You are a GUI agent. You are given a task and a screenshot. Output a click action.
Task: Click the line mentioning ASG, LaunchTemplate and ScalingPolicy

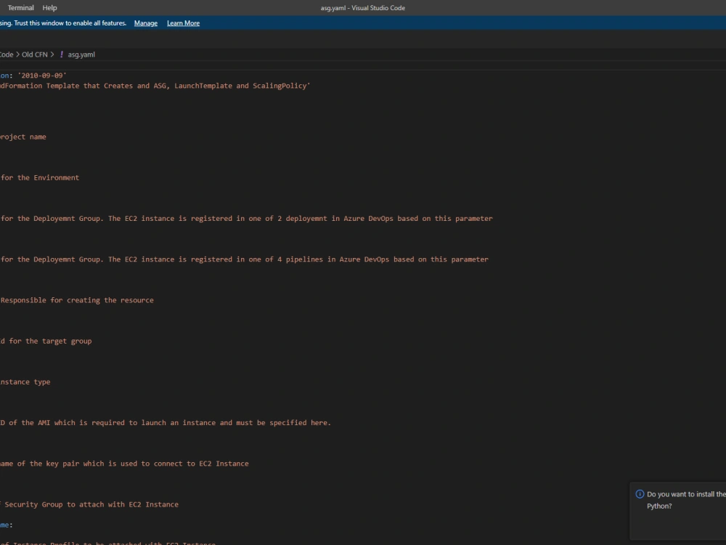tap(155, 86)
